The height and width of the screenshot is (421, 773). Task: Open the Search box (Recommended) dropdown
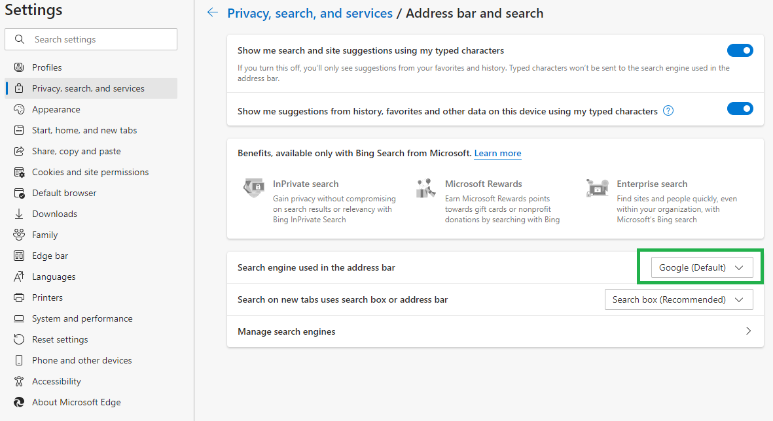pos(678,299)
